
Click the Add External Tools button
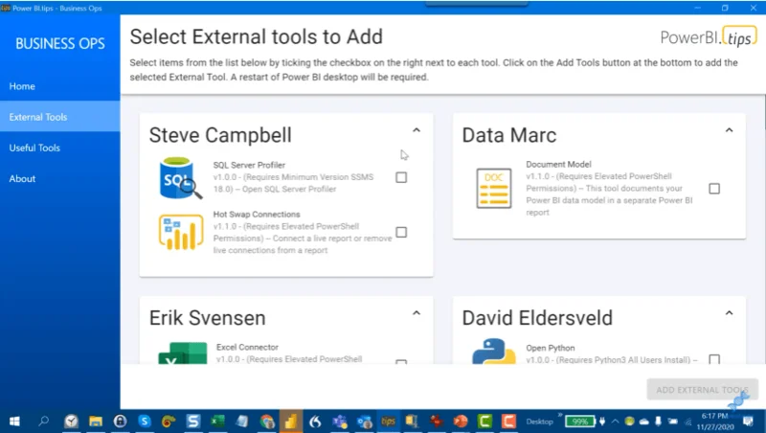(x=702, y=390)
